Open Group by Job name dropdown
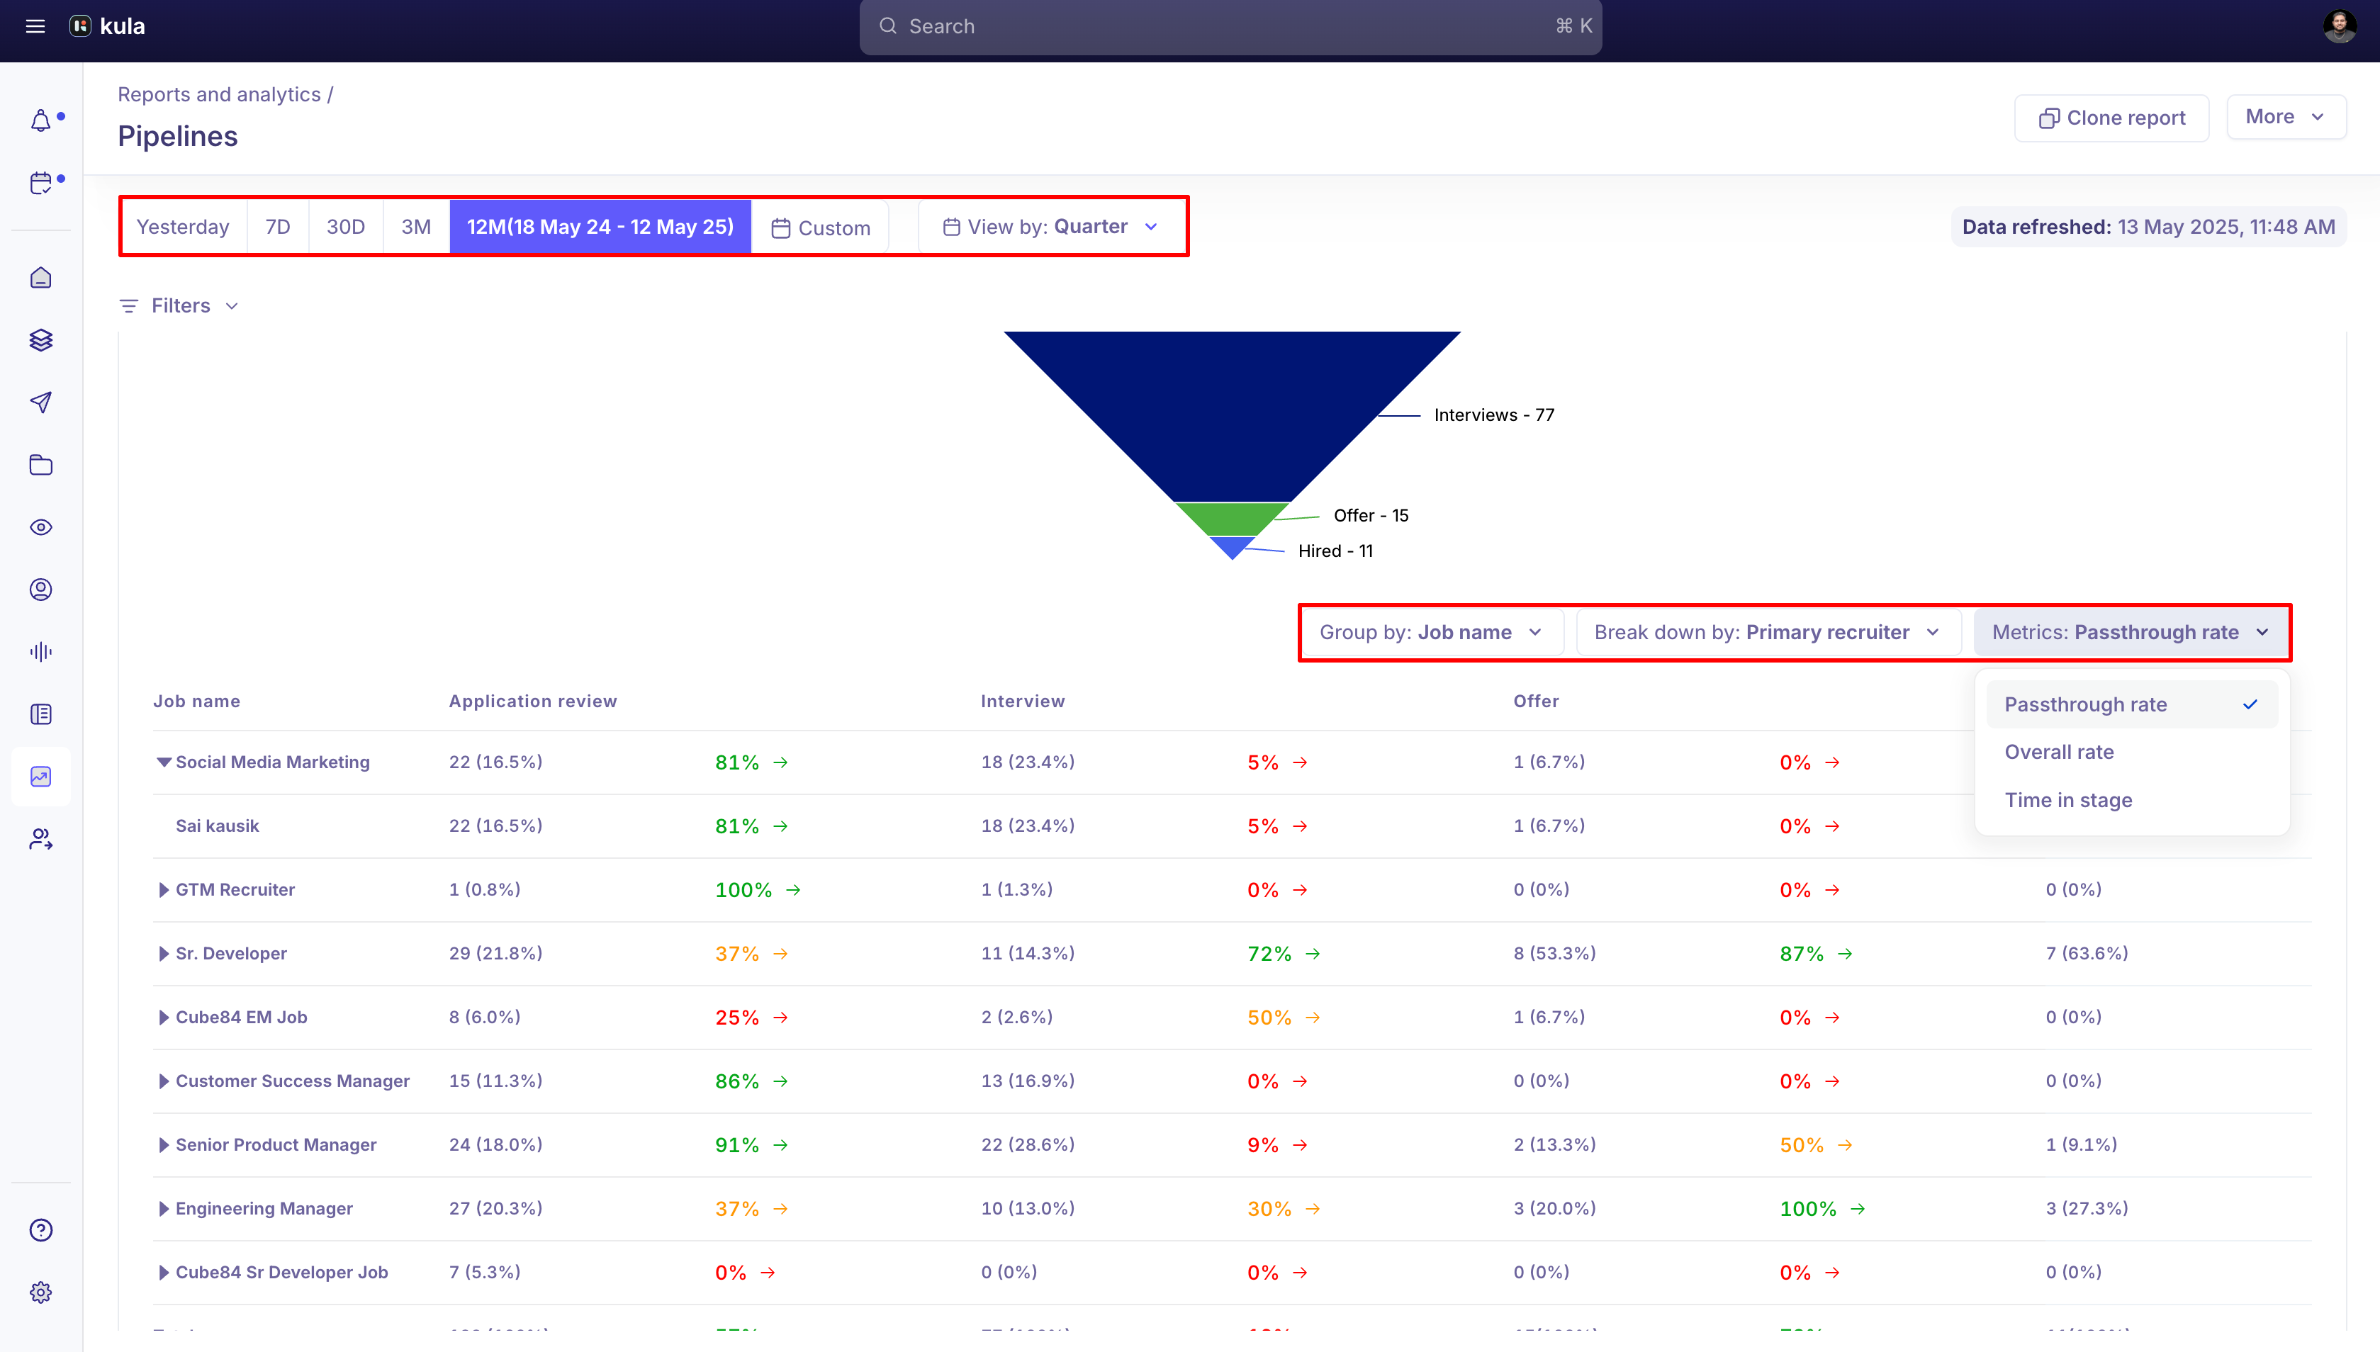 click(1431, 632)
